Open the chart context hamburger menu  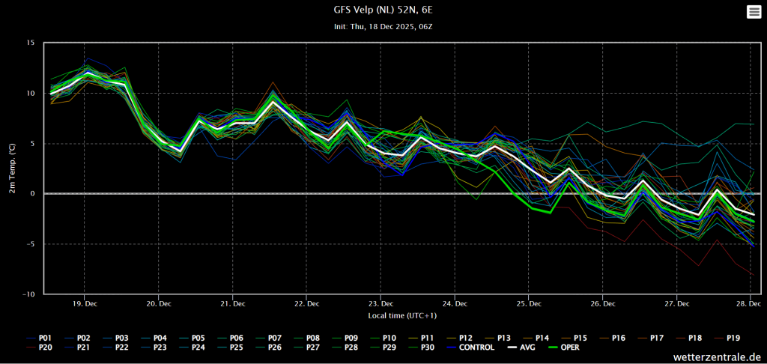(x=754, y=12)
